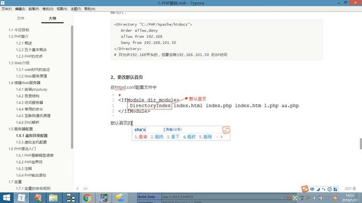Go to outline item 1.5.1 虚拟目录配置
The image size is (362, 203).
tap(32, 135)
